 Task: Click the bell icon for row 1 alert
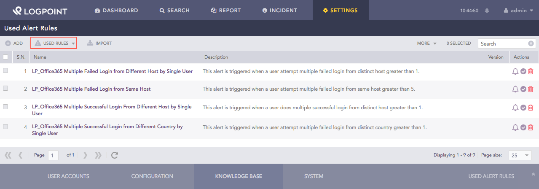[515, 71]
